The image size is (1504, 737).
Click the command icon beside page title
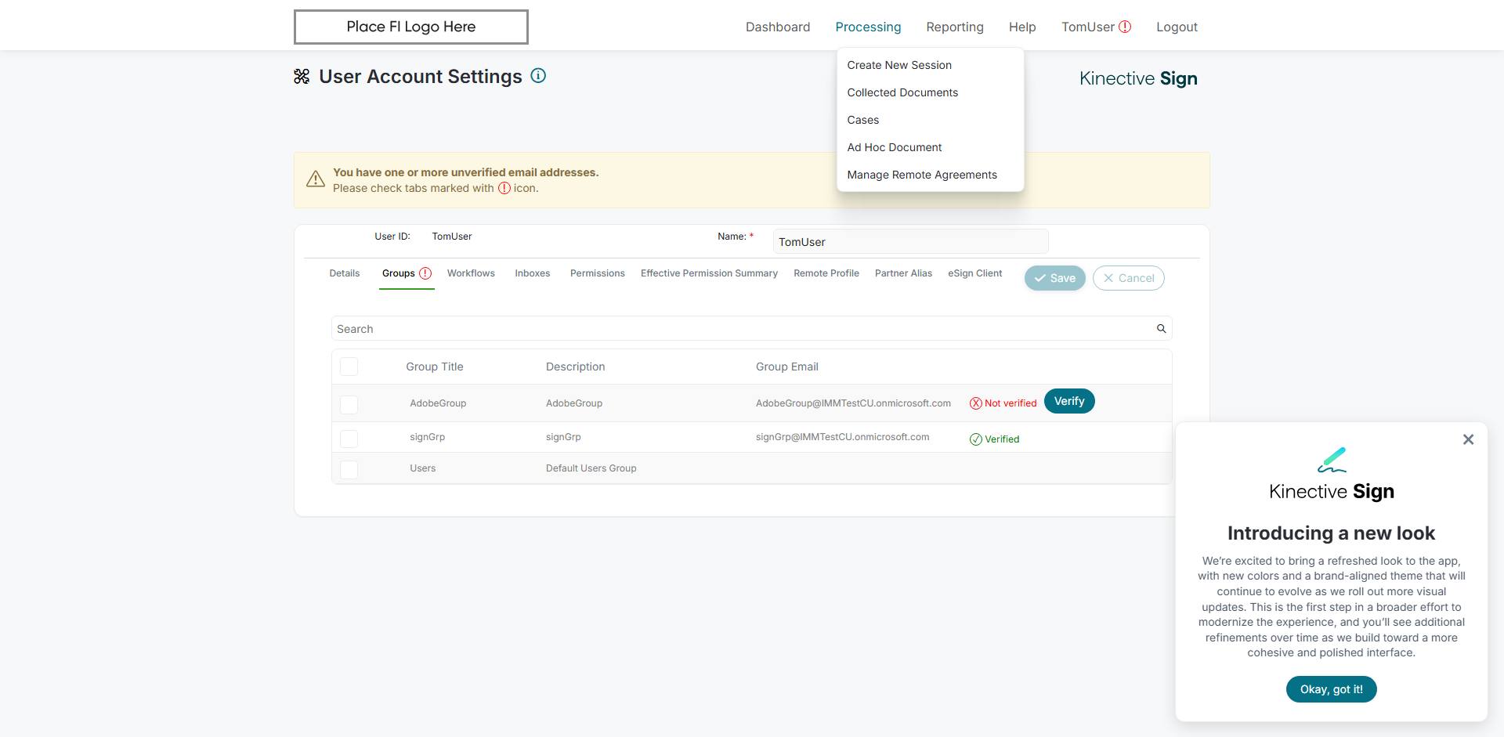(302, 77)
